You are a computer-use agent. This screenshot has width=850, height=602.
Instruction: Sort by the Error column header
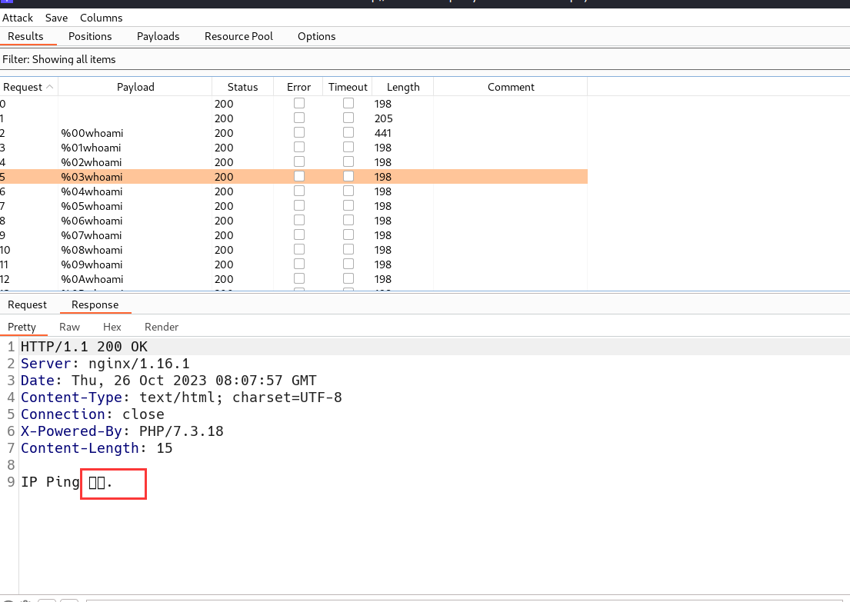point(298,87)
